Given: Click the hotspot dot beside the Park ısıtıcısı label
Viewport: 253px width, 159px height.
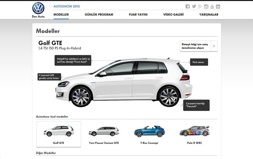Looking at the screenshot, I should (189, 62).
